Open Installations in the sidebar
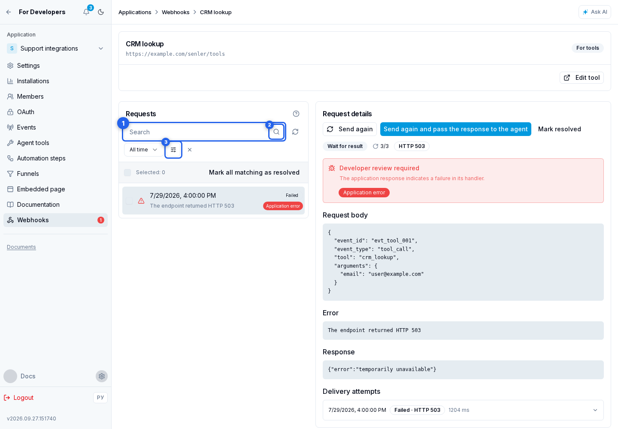Image resolution: width=618 pixels, height=429 pixels. tap(55, 81)
